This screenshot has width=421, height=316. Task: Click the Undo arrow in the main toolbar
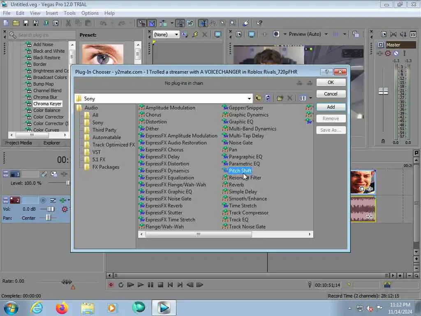click(103, 23)
